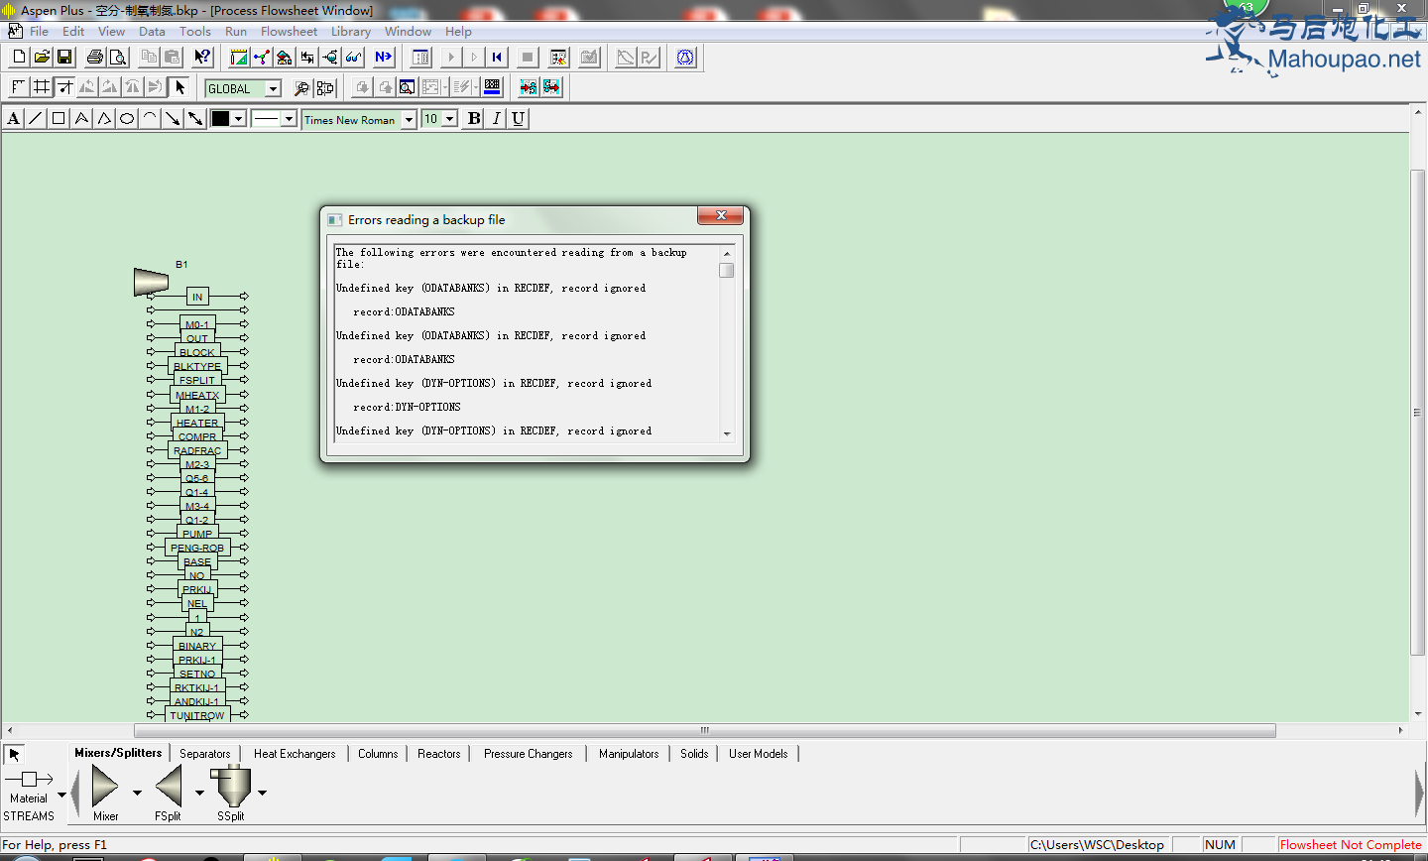Toggle the grid display icon
This screenshot has height=861, width=1428.
coord(42,87)
